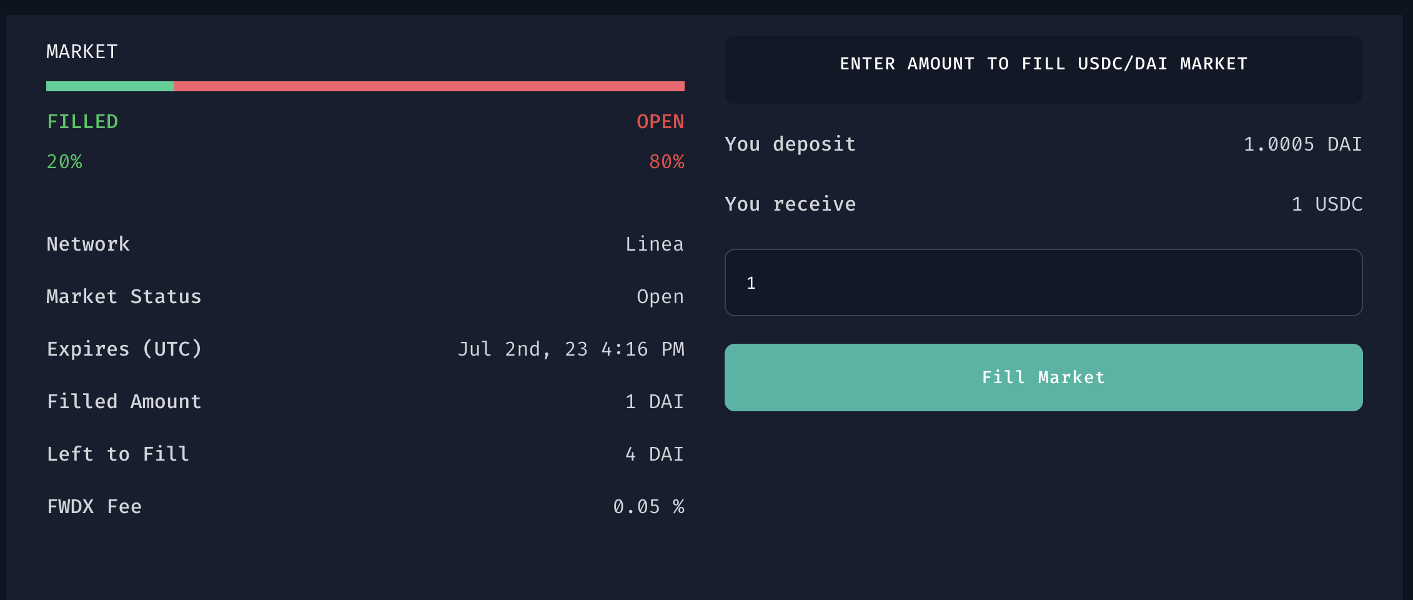Click the Left to Fill 4 DAI value
1413x600 pixels.
coord(654,454)
